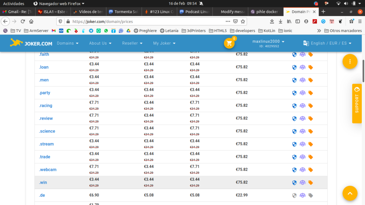Open the Google Drive bookmark icon
Screen dimensions: 365x205
point(128,31)
